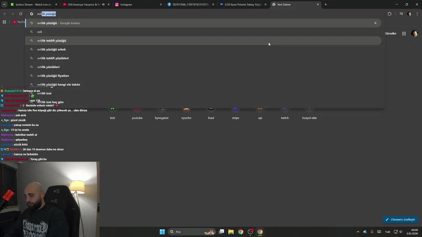Viewport: 422px width, 237px height.
Task: Switch the TUR input language
Action: coord(388,232)
